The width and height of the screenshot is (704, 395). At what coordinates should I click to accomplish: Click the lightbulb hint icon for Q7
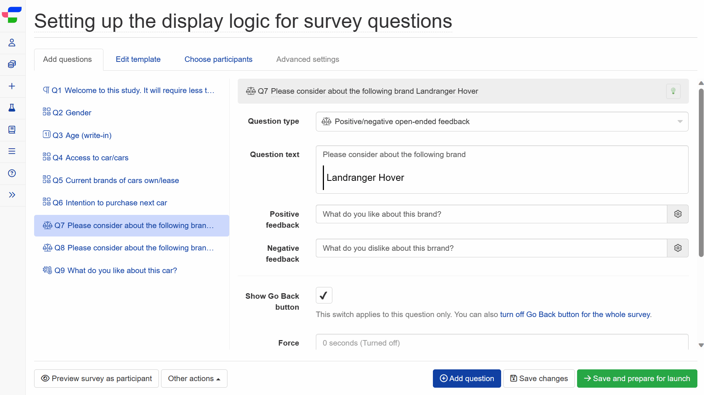tap(673, 91)
